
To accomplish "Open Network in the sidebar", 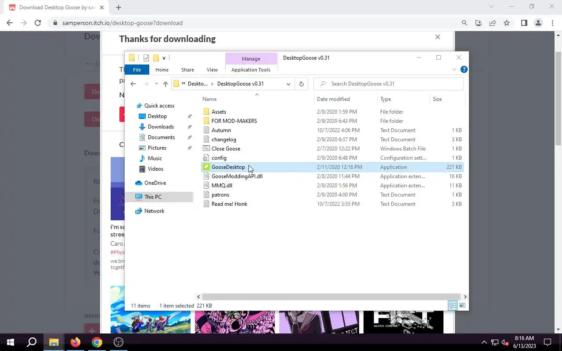I will (x=154, y=211).
